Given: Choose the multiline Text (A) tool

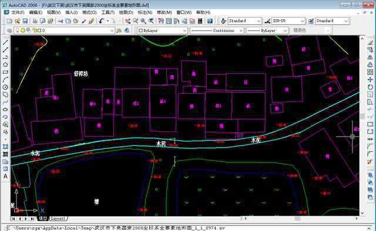Looking at the screenshot, I should 5,176.
